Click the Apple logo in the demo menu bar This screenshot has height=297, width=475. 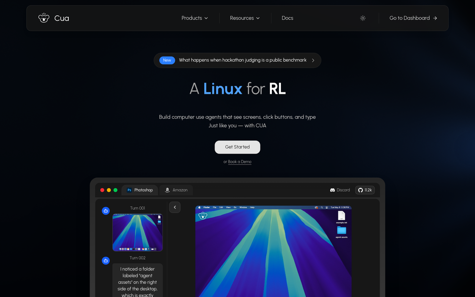(x=199, y=207)
